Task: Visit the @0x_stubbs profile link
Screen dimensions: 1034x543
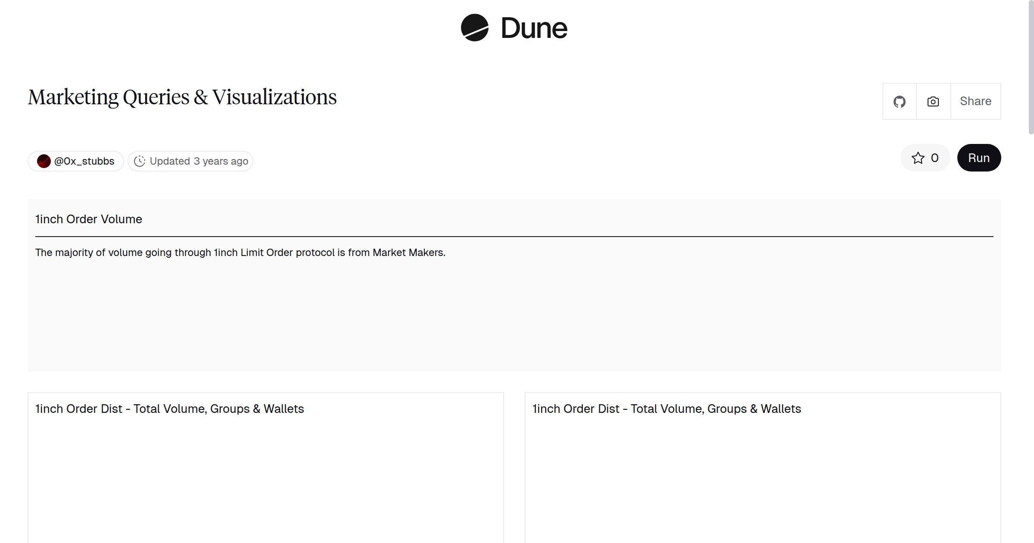Action: coord(84,161)
